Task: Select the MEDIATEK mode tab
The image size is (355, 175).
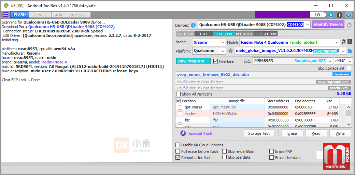Action: [x=244, y=34]
